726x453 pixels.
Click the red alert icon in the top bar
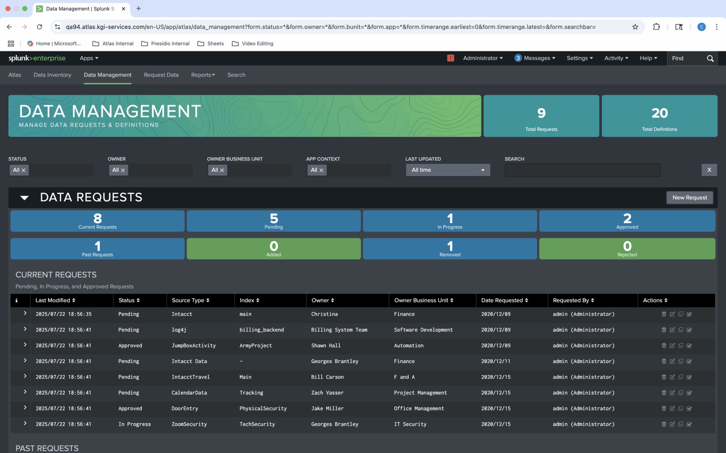point(451,58)
